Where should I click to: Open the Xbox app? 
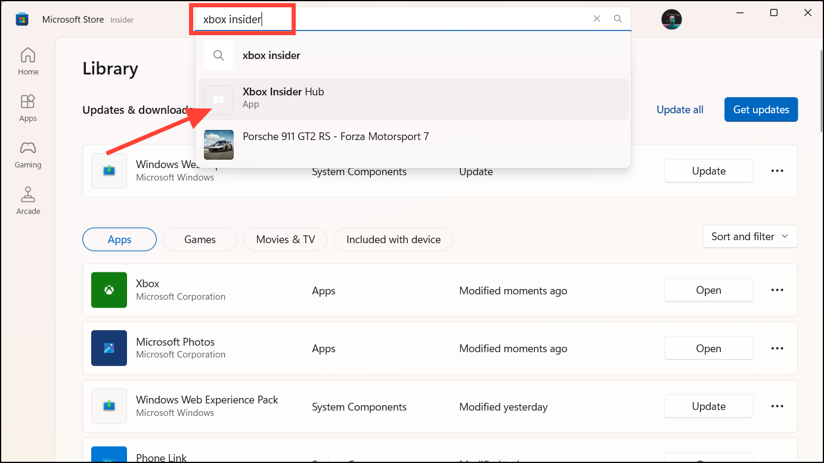[x=708, y=290]
